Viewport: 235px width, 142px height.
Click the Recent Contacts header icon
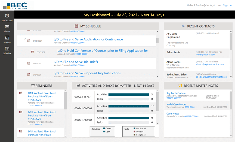tap(184, 26)
